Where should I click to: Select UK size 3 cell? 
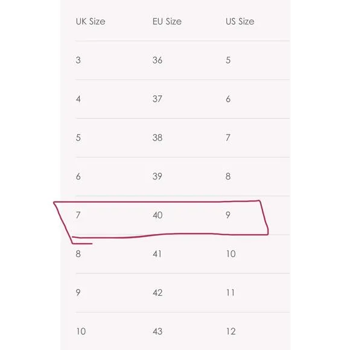click(78, 60)
